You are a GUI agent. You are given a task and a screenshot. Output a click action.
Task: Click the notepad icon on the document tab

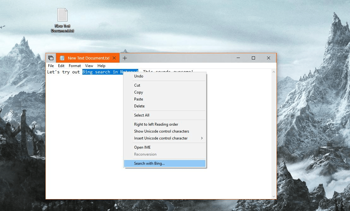click(62, 58)
